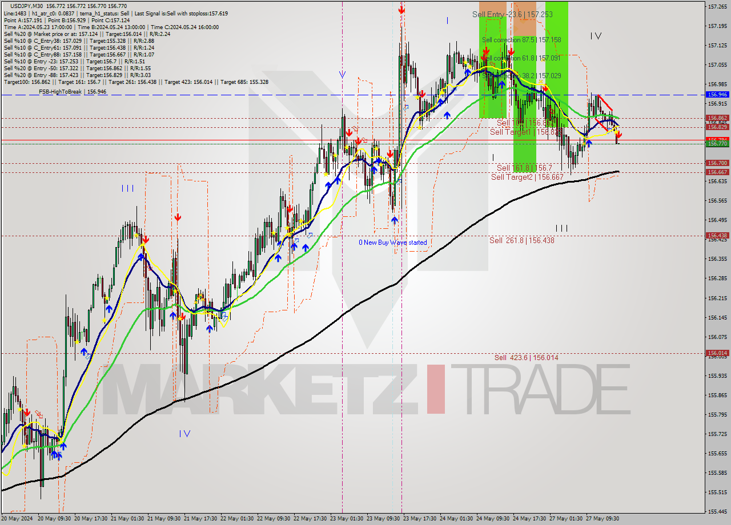Click the 'FSB-HighToBreak | 156.946' label

click(73, 91)
